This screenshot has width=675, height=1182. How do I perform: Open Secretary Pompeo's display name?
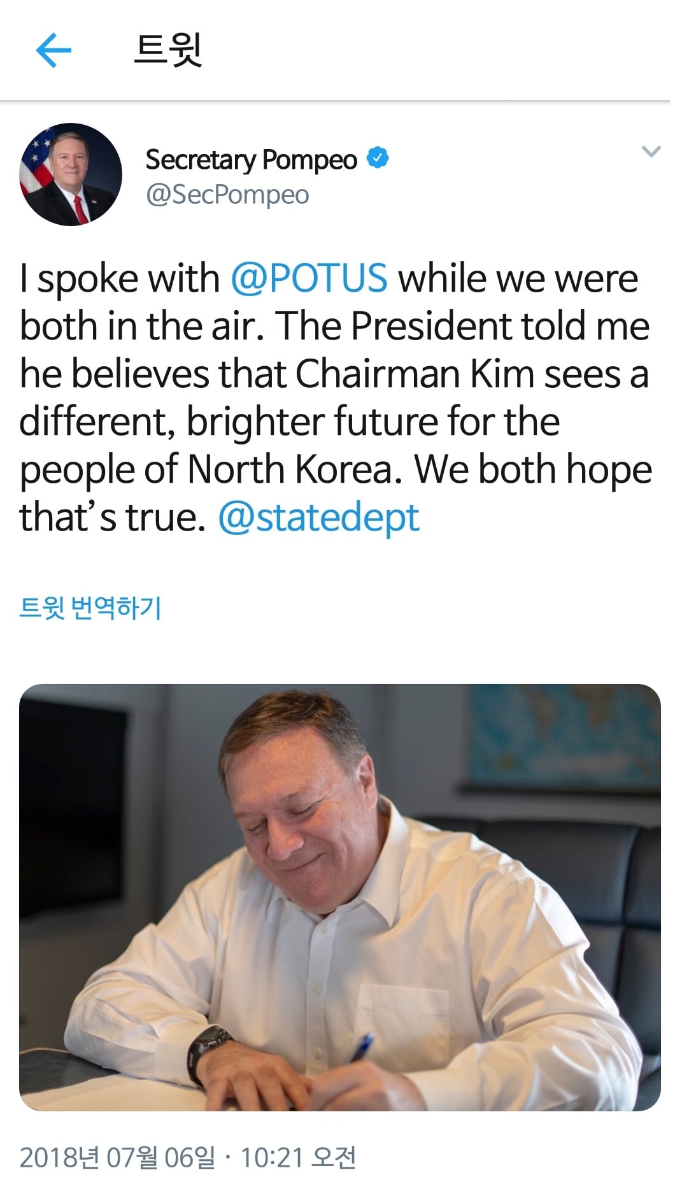251,158
